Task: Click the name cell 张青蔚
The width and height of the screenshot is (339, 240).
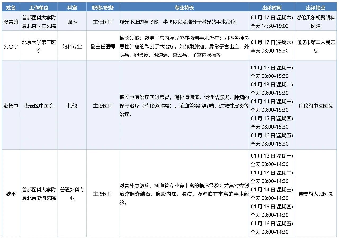Action: (x=11, y=22)
